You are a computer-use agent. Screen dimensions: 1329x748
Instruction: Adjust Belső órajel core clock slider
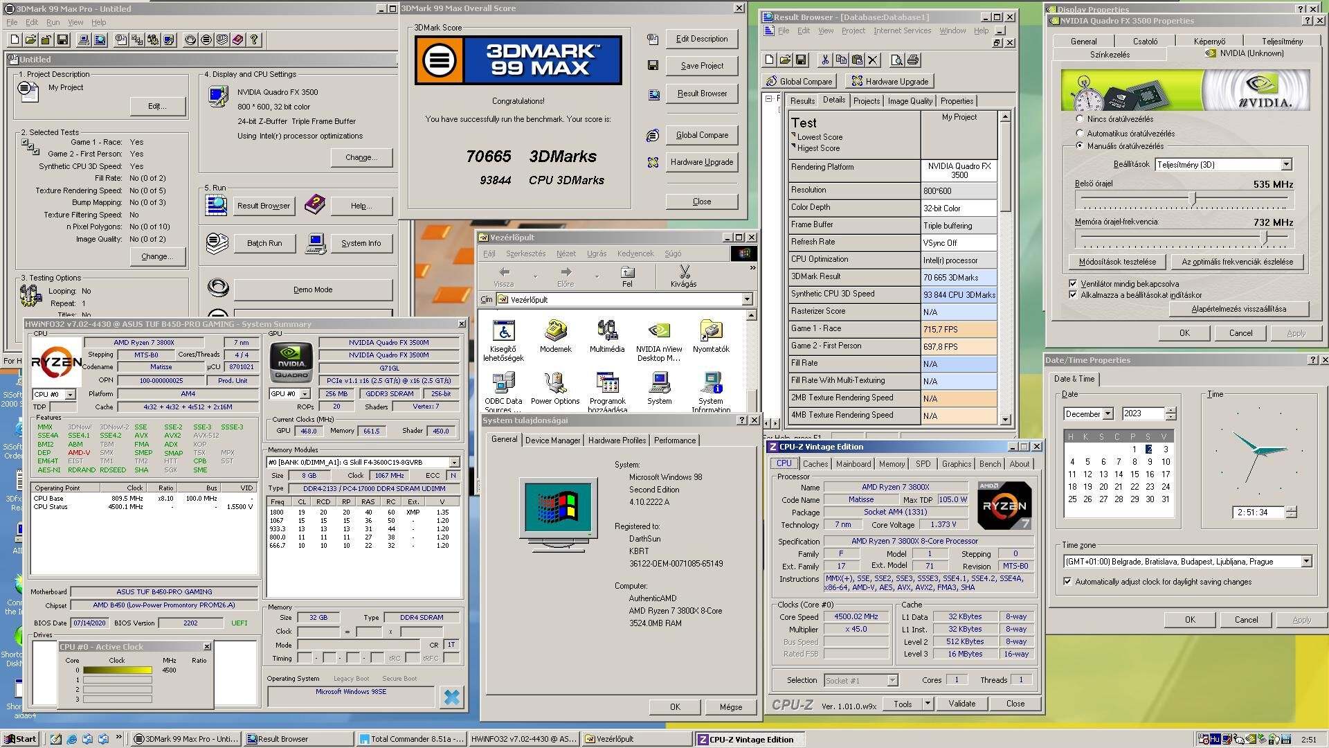1193,199
